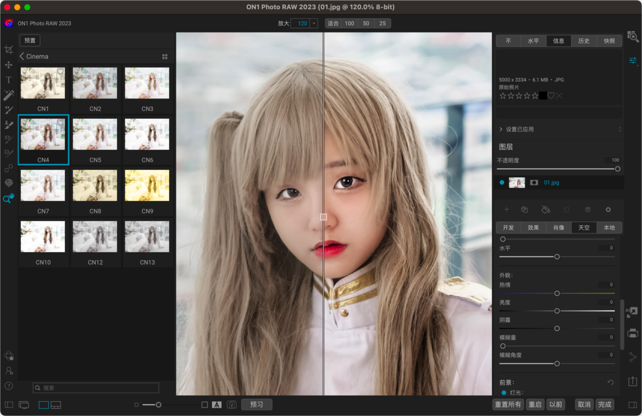Screen dimensions: 642x416
Task: Click the chain link tool icon
Action: [x=9, y=168]
